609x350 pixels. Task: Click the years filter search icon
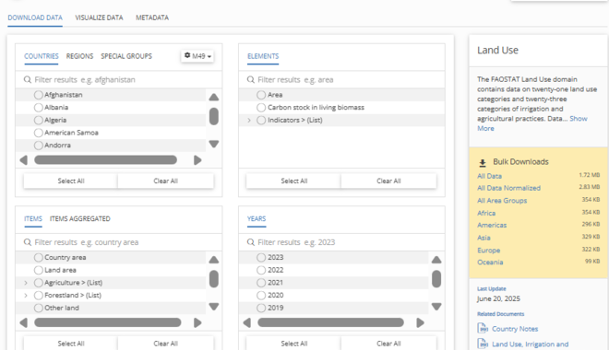click(251, 242)
